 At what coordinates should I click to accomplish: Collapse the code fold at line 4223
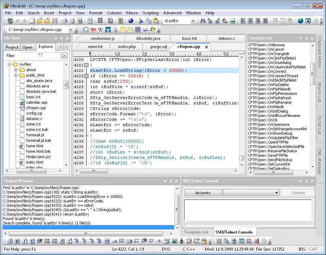point(86,76)
